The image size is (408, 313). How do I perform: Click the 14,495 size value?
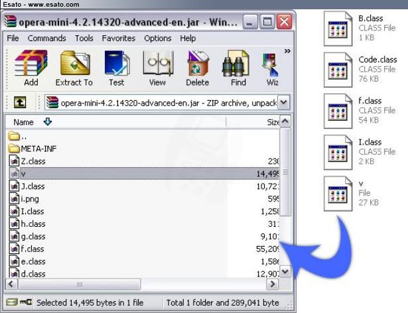[267, 174]
